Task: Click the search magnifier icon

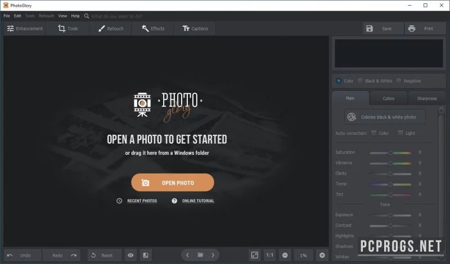Action: click(x=87, y=16)
